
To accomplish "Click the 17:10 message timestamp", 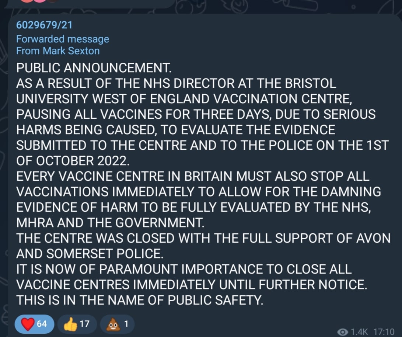I will pyautogui.click(x=383, y=332).
